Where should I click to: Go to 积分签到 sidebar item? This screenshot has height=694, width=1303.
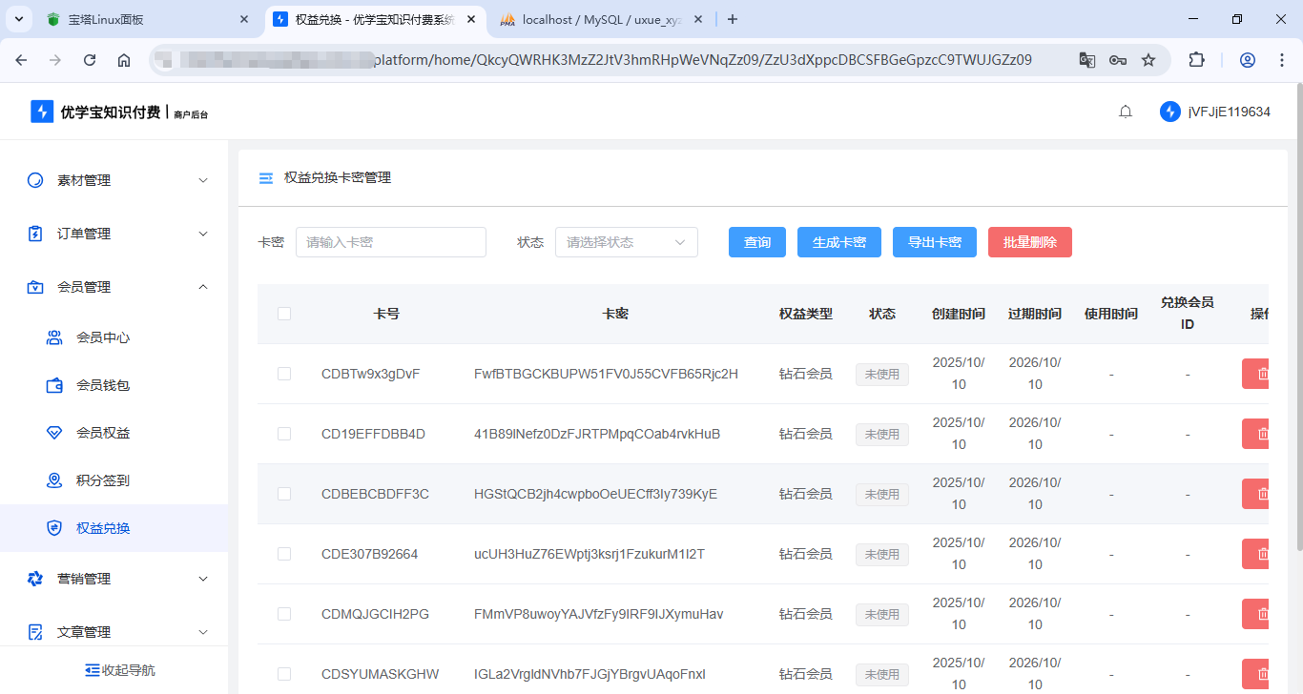(x=103, y=480)
